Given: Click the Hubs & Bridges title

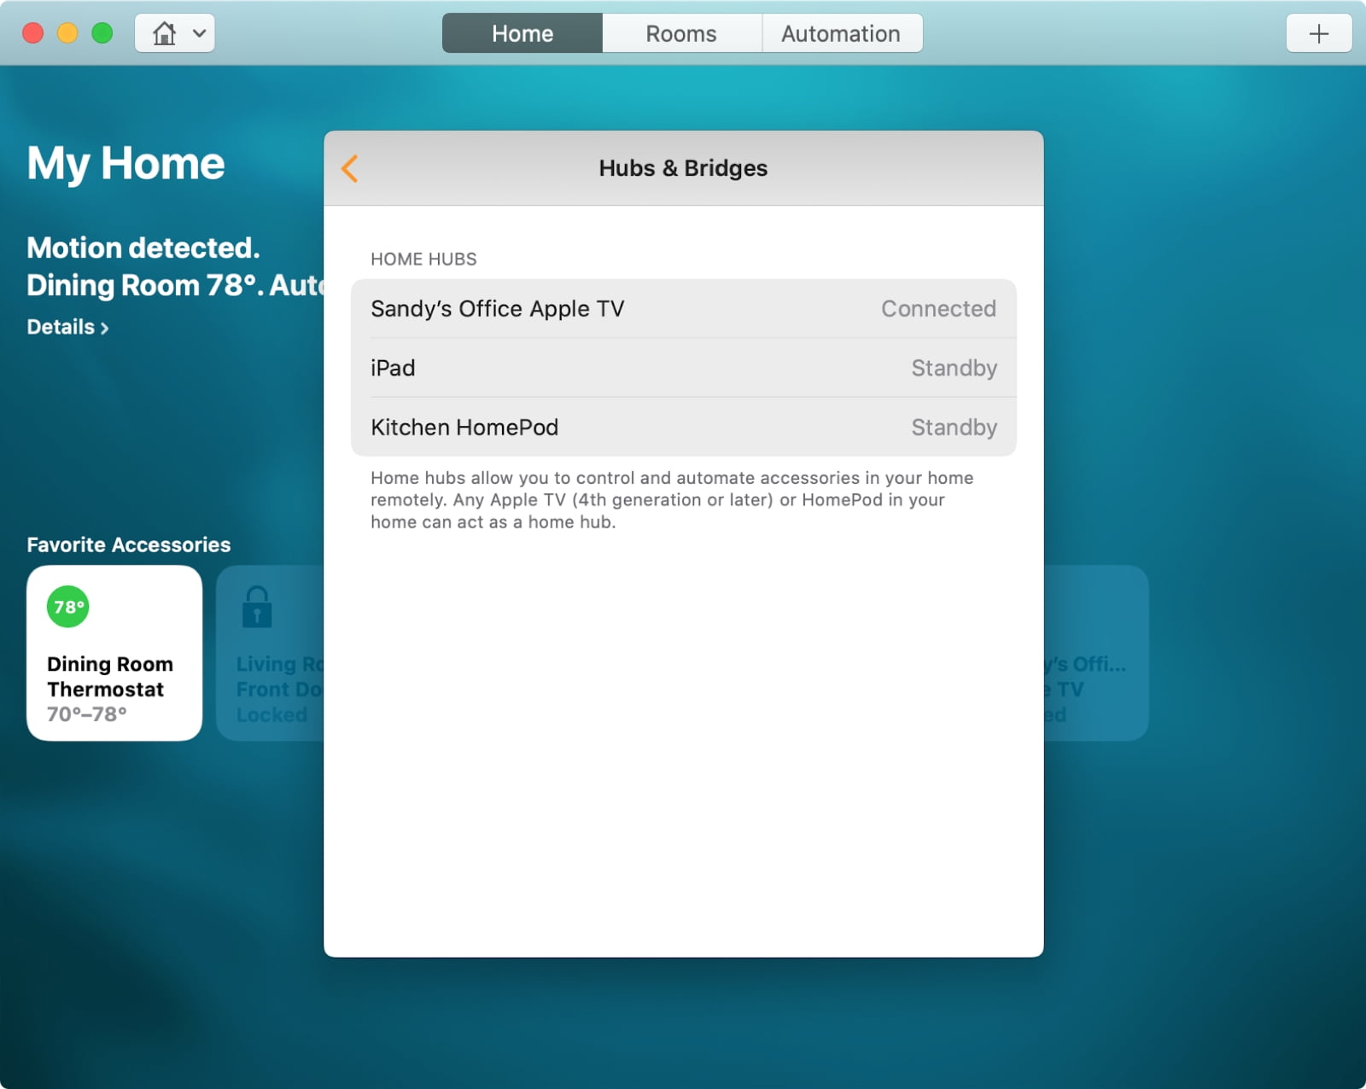Looking at the screenshot, I should [x=683, y=168].
